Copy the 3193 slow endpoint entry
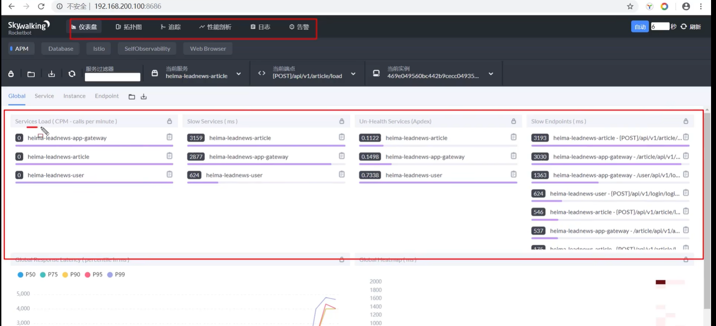Viewport: 716px width, 326px height. coord(686,137)
